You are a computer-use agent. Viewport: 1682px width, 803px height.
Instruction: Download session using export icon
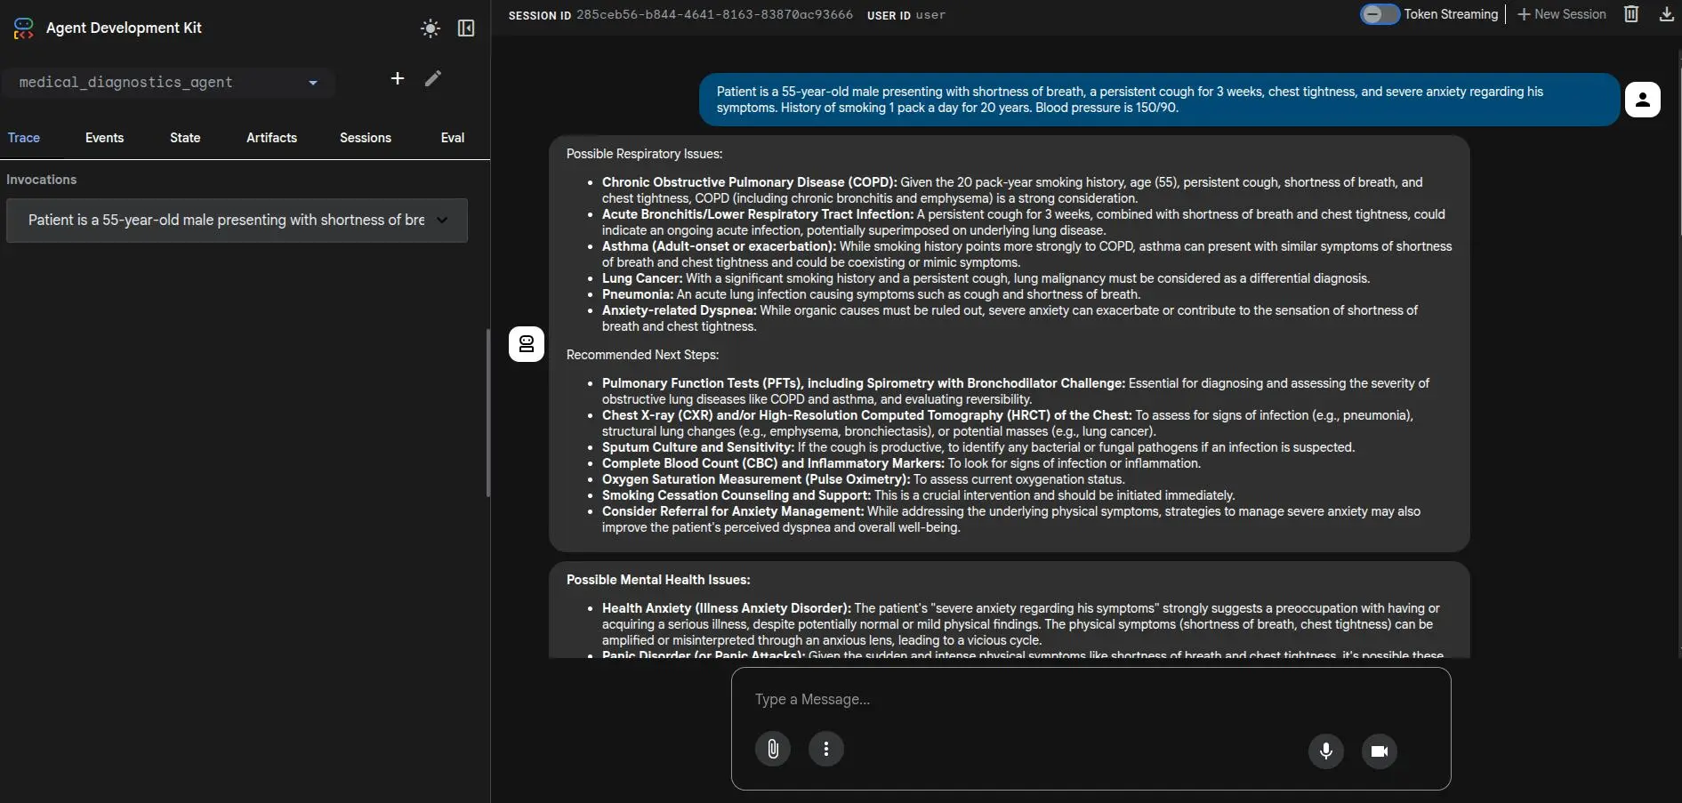click(1666, 14)
